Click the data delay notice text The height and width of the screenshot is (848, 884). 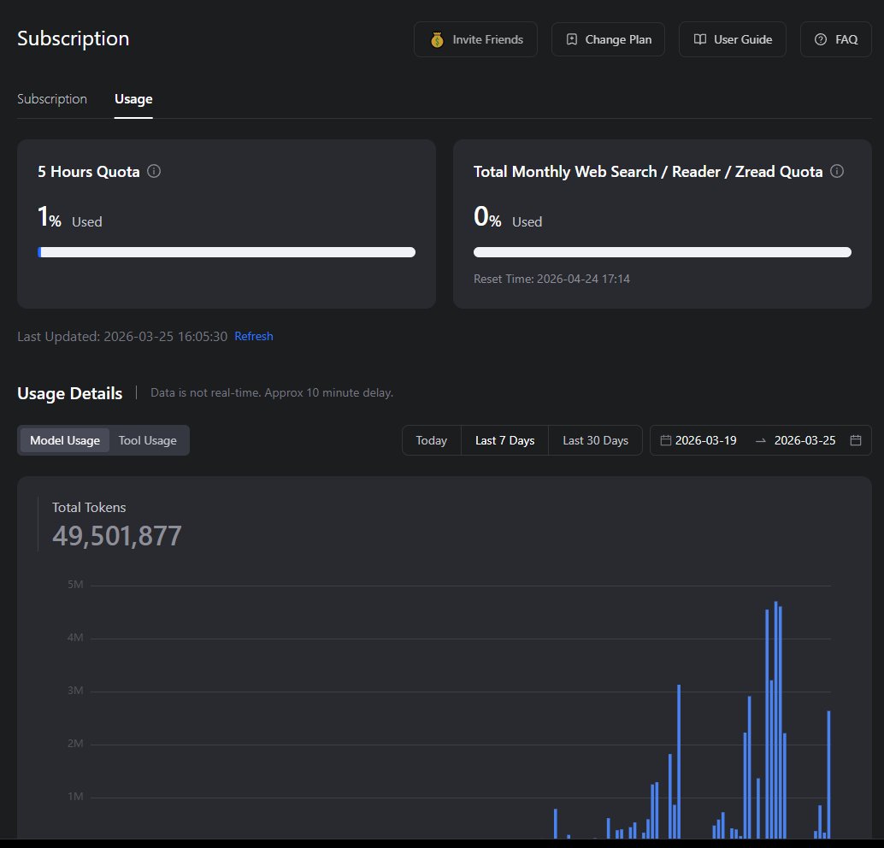click(272, 392)
